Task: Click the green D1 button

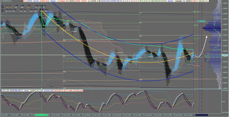Action: tap(147, 1)
